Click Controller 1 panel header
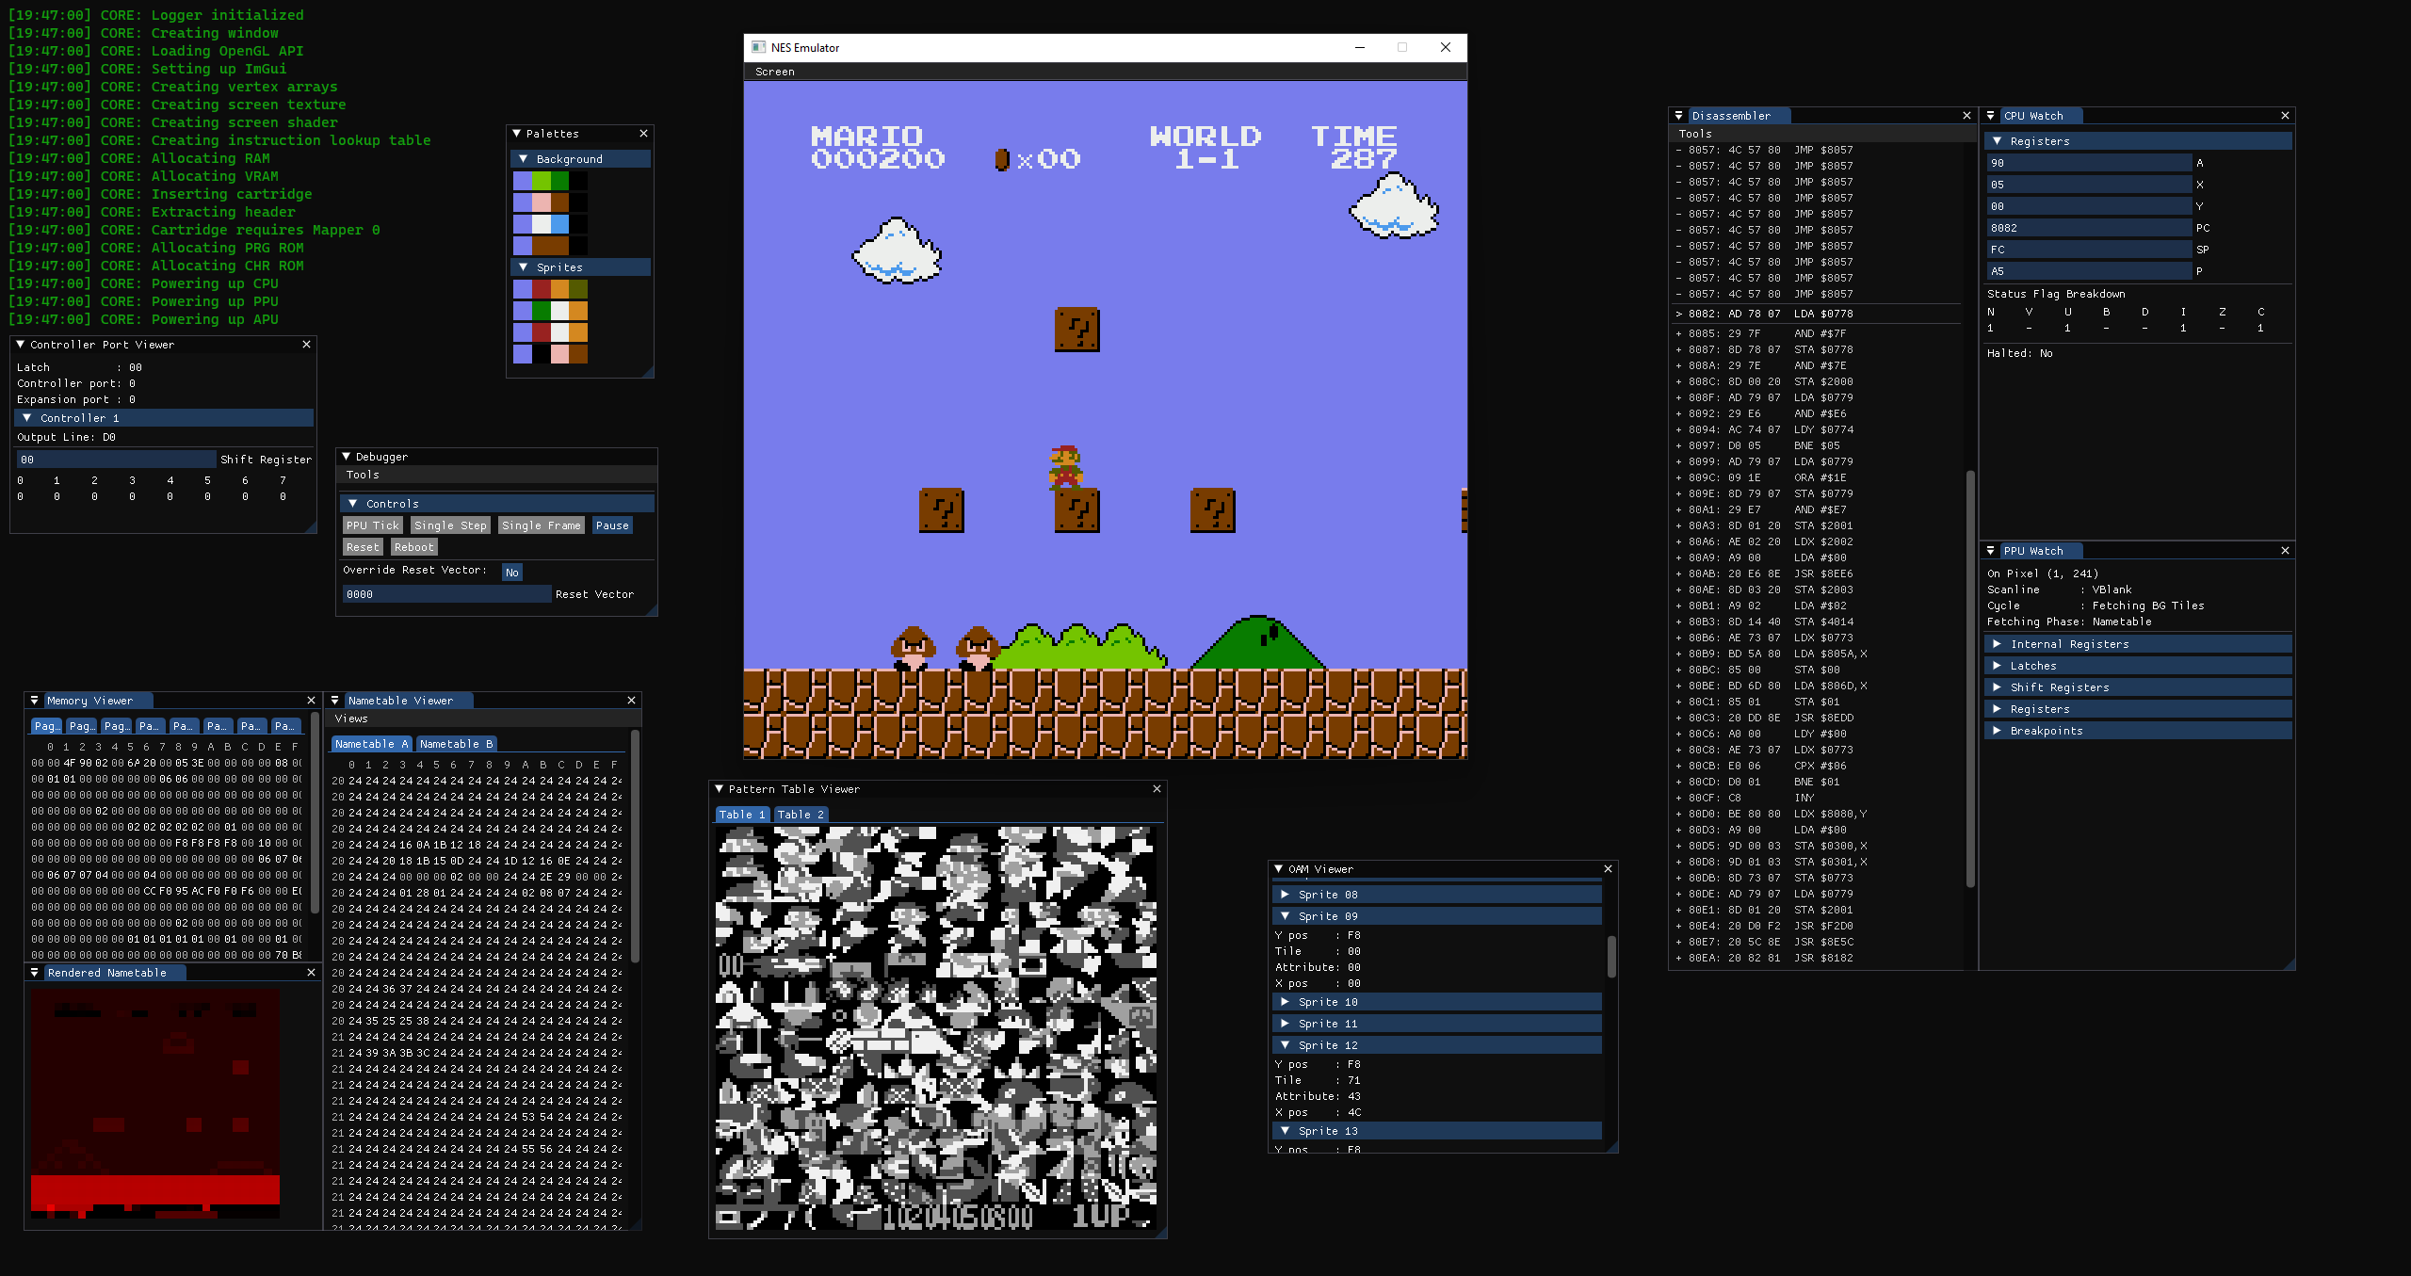Screen dimensions: 2411x1276 pyautogui.click(x=159, y=416)
